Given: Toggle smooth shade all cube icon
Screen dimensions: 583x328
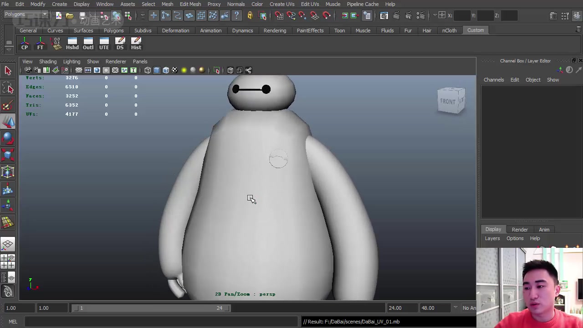Looking at the screenshot, I should (157, 70).
